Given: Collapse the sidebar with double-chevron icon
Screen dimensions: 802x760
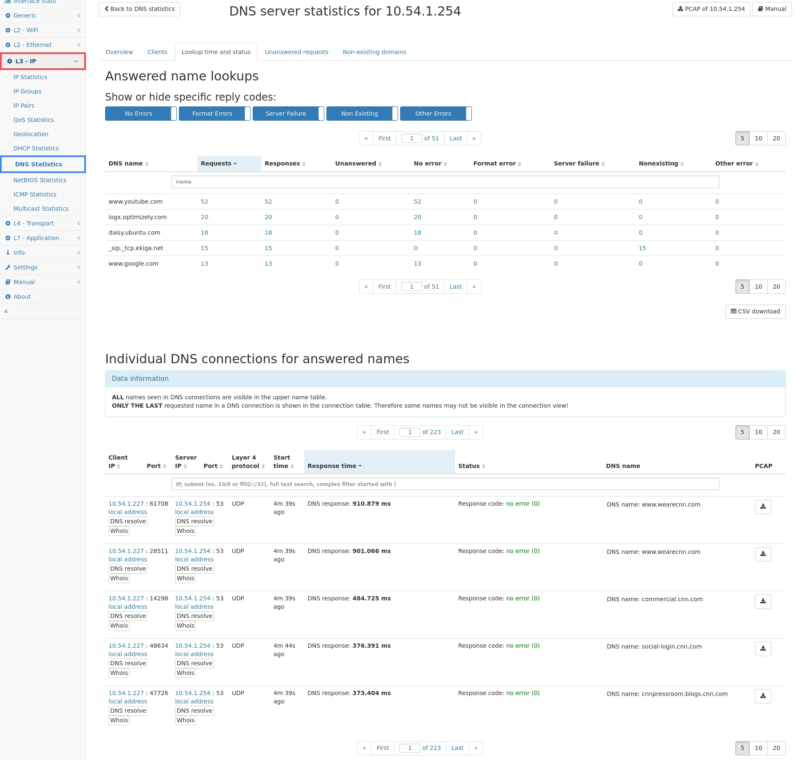Looking at the screenshot, I should click(x=6, y=311).
